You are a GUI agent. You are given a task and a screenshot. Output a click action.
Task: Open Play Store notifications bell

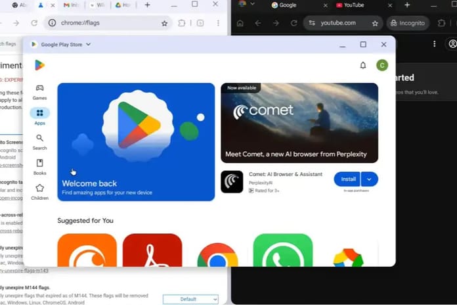[x=363, y=65]
